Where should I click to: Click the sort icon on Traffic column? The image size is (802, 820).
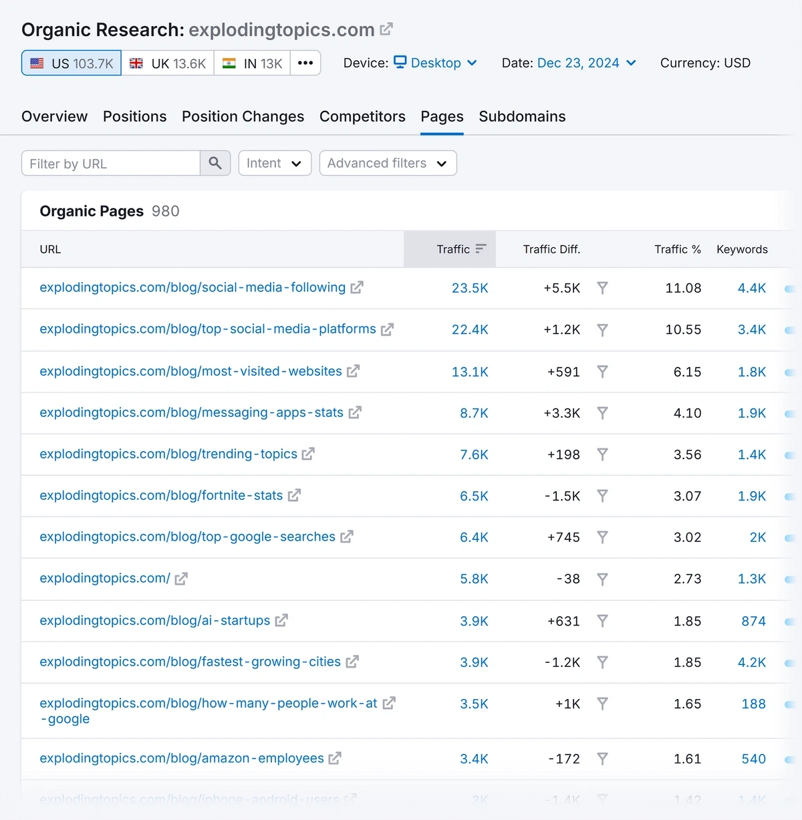coord(481,248)
